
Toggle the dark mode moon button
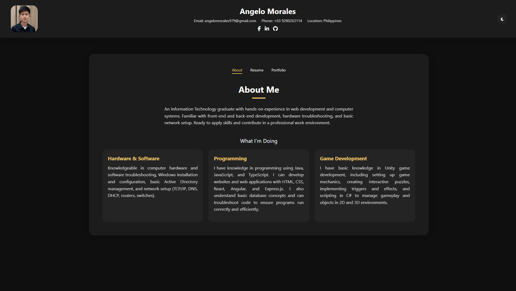tap(502, 19)
